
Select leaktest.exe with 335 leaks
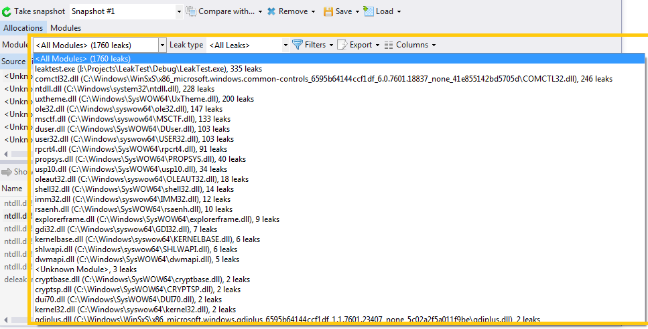coord(148,69)
